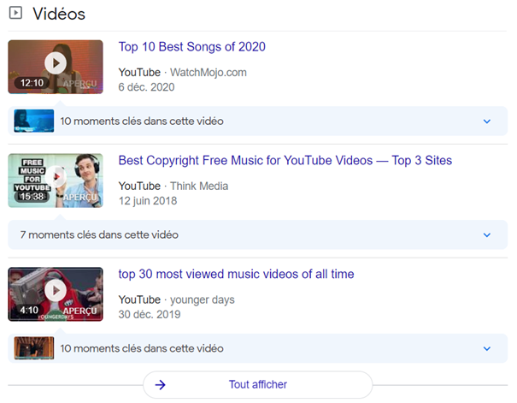The image size is (517, 403).
Task: Click the date 30 déc. 2019
Action: (150, 314)
